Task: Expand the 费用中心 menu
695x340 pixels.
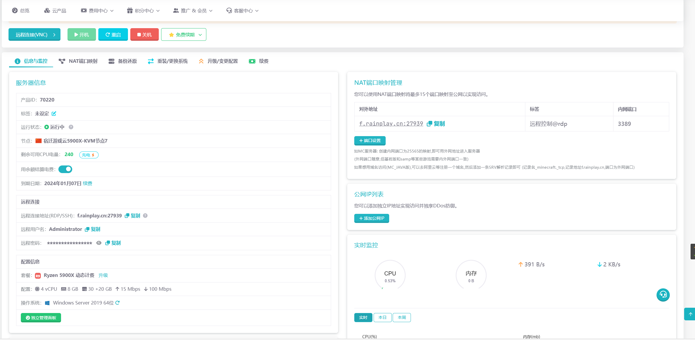Action: 97,11
